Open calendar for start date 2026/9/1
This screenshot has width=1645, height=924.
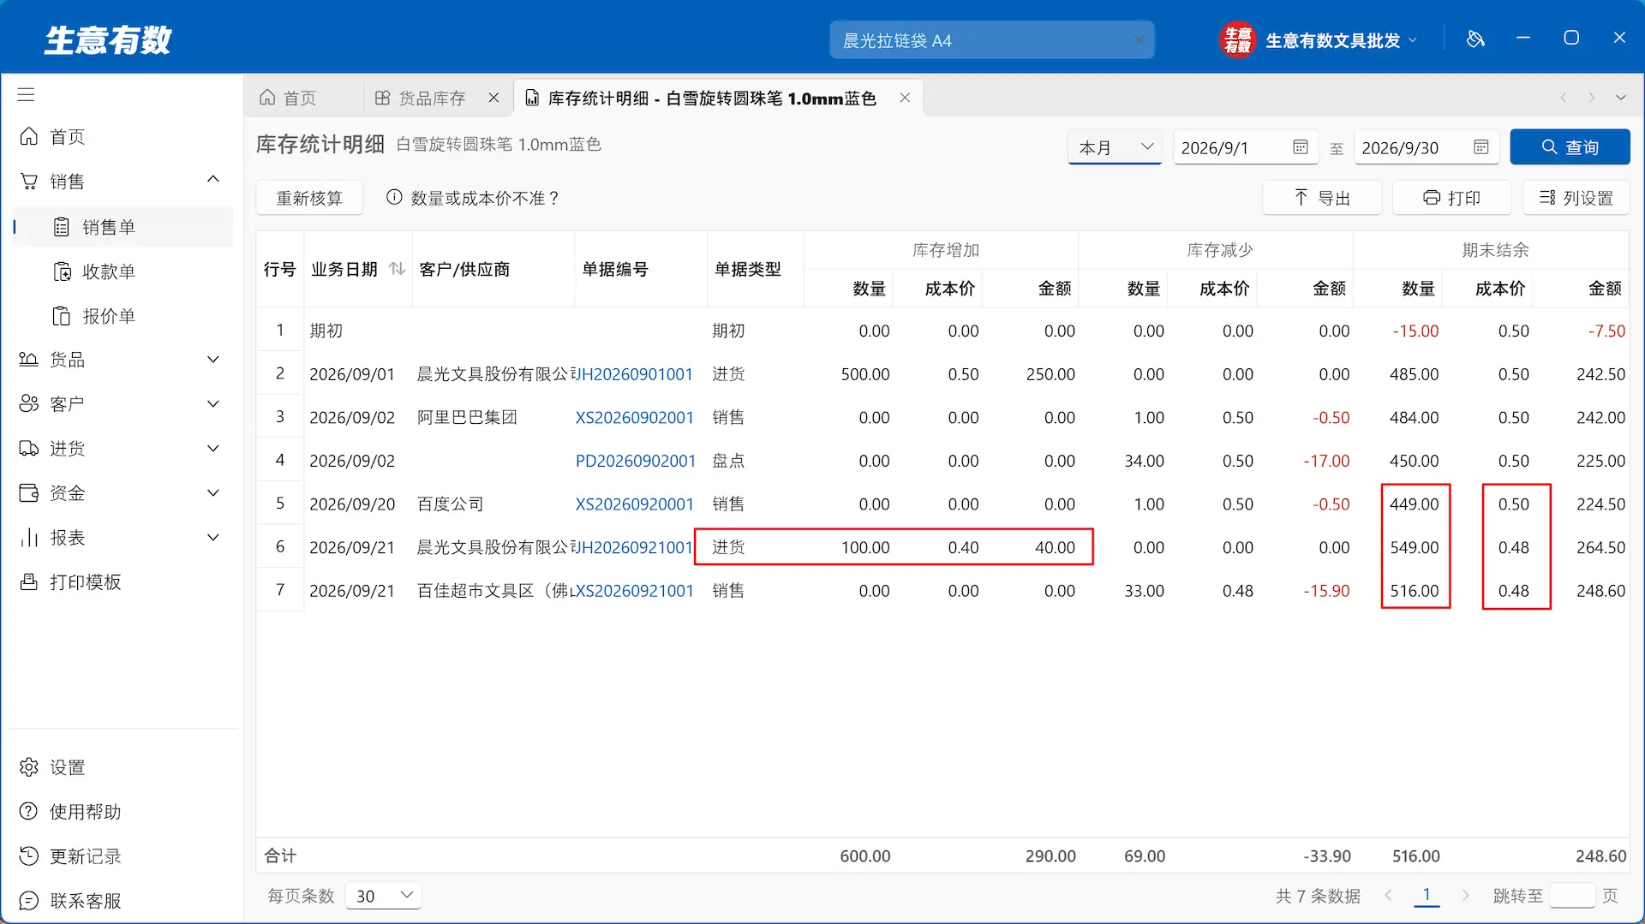click(x=1300, y=147)
